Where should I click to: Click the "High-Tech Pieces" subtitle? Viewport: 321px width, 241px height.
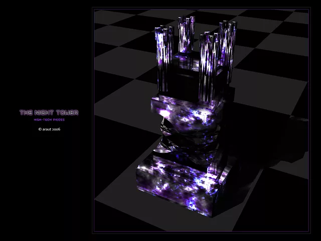point(49,119)
